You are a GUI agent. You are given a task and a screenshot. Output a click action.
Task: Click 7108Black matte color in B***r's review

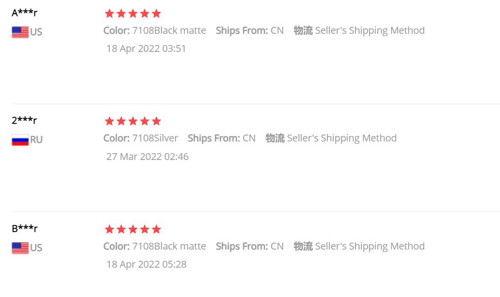(169, 246)
